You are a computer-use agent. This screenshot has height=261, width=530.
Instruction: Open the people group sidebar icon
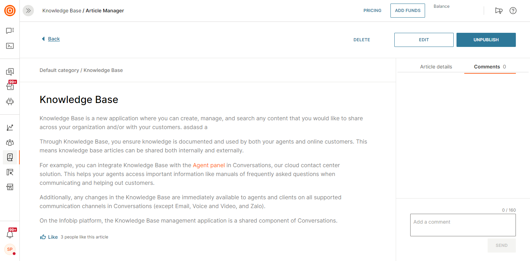click(10, 142)
